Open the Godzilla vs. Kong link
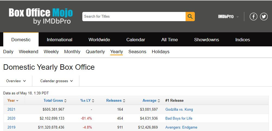The width and height of the screenshot is (272, 131). 179,109
